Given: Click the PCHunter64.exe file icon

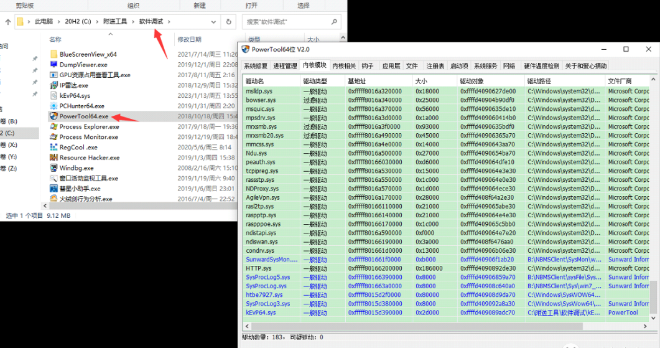Looking at the screenshot, I should point(54,106).
